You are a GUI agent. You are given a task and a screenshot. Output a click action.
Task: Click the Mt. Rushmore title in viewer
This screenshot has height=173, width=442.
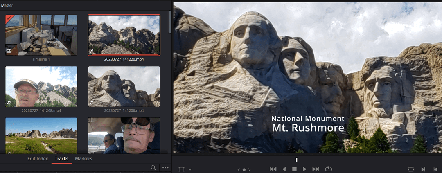pos(308,128)
